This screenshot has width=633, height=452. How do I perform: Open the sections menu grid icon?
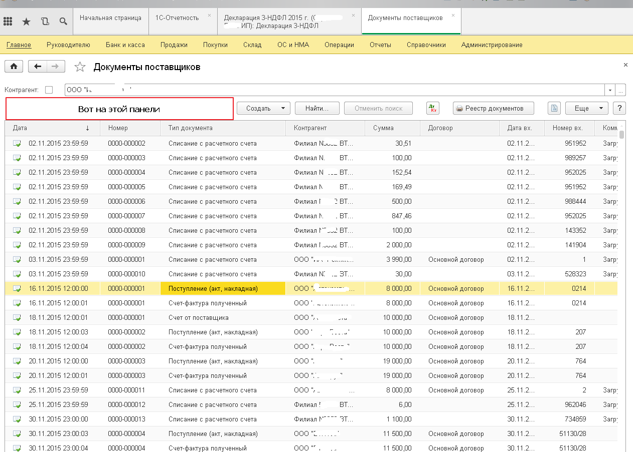(8, 22)
